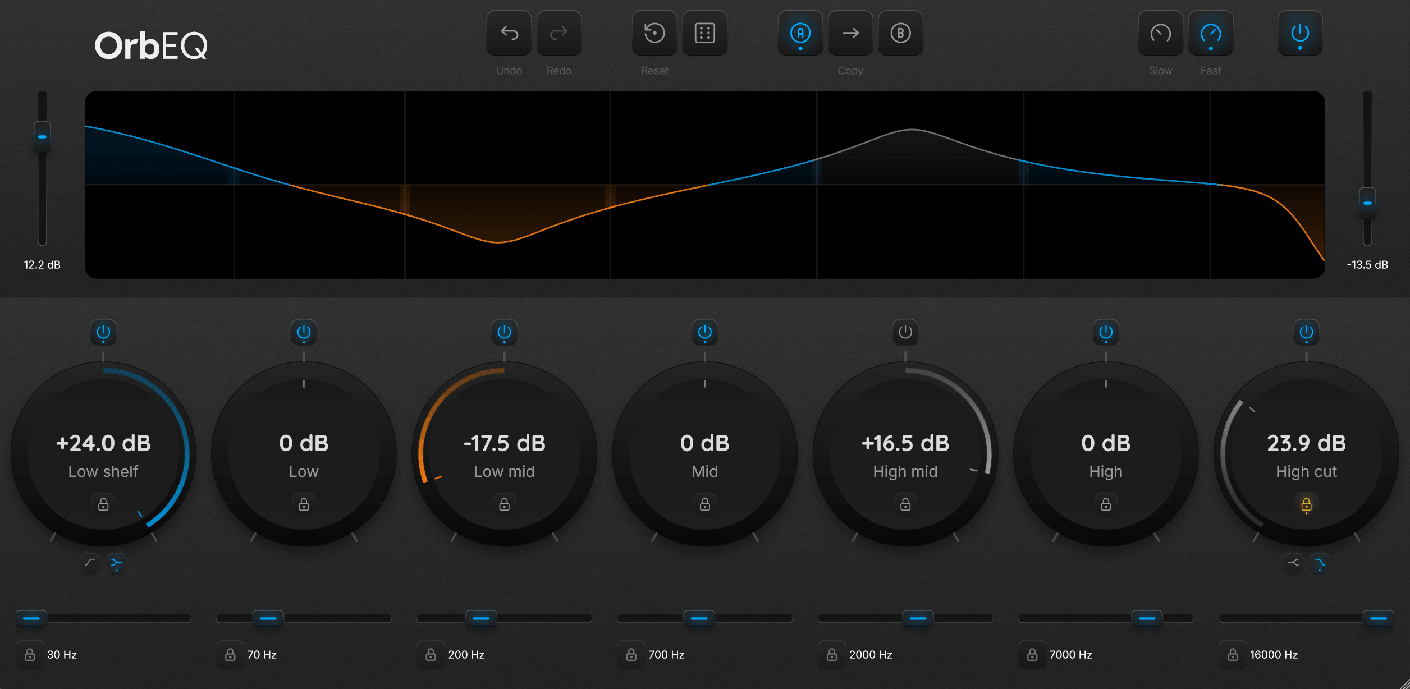Select Fast response mode
The width and height of the screenshot is (1410, 689).
(x=1211, y=33)
